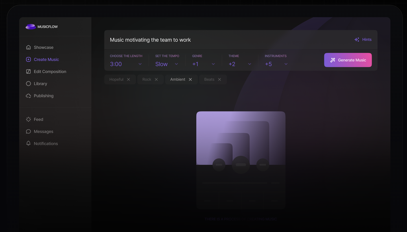Open Feed in the sidebar
407x232 pixels.
[x=35, y=119]
